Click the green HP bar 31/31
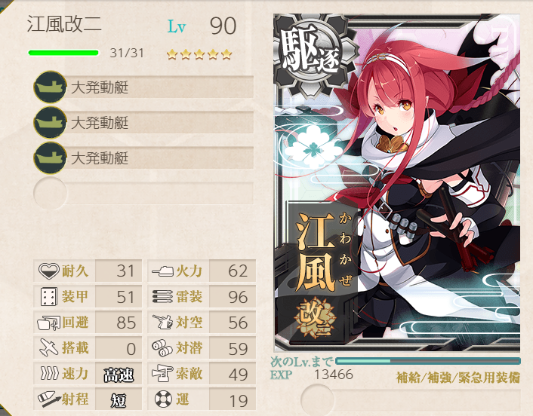The width and height of the screenshot is (533, 416). (x=63, y=53)
